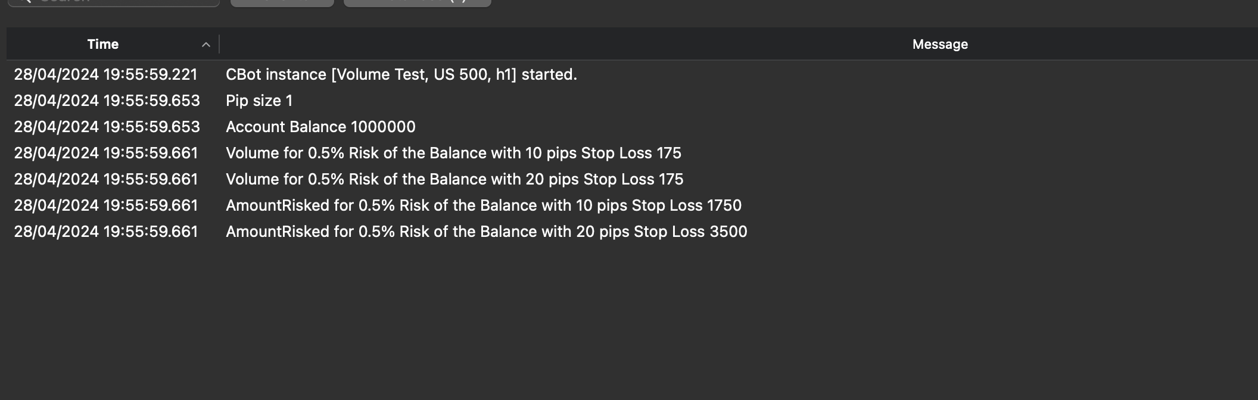This screenshot has width=1258, height=400.
Task: Click the timestamp of the Volume 20 pips row
Action: point(106,179)
